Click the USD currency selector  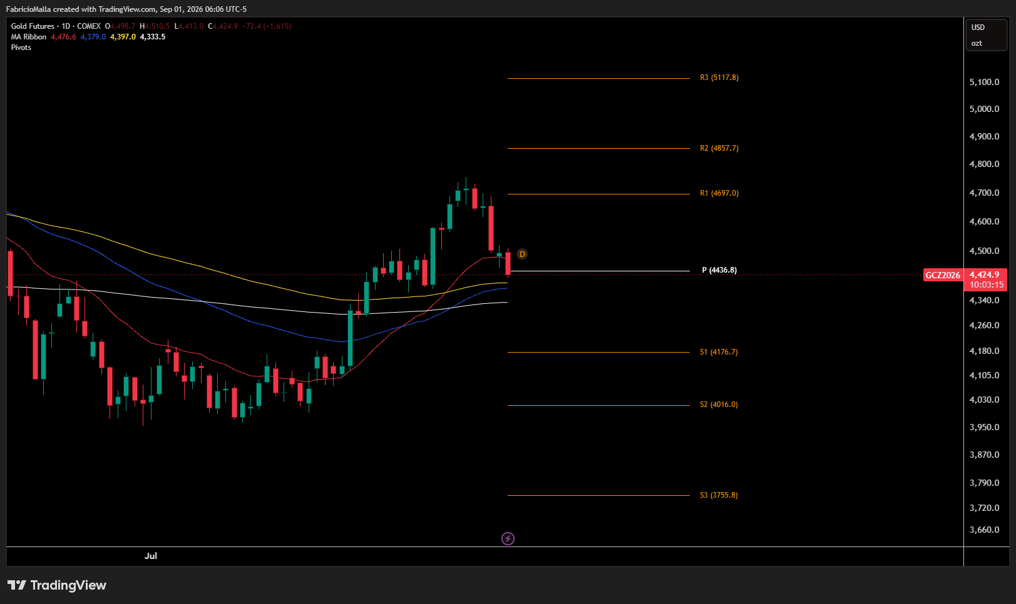[978, 28]
